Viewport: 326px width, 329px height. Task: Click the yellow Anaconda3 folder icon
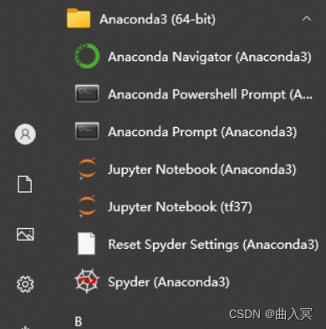(x=79, y=18)
